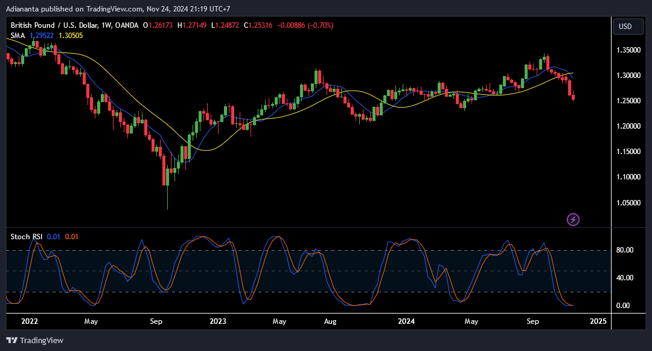The width and height of the screenshot is (652, 351).
Task: Click the open price O1.26173
Action: [x=158, y=25]
